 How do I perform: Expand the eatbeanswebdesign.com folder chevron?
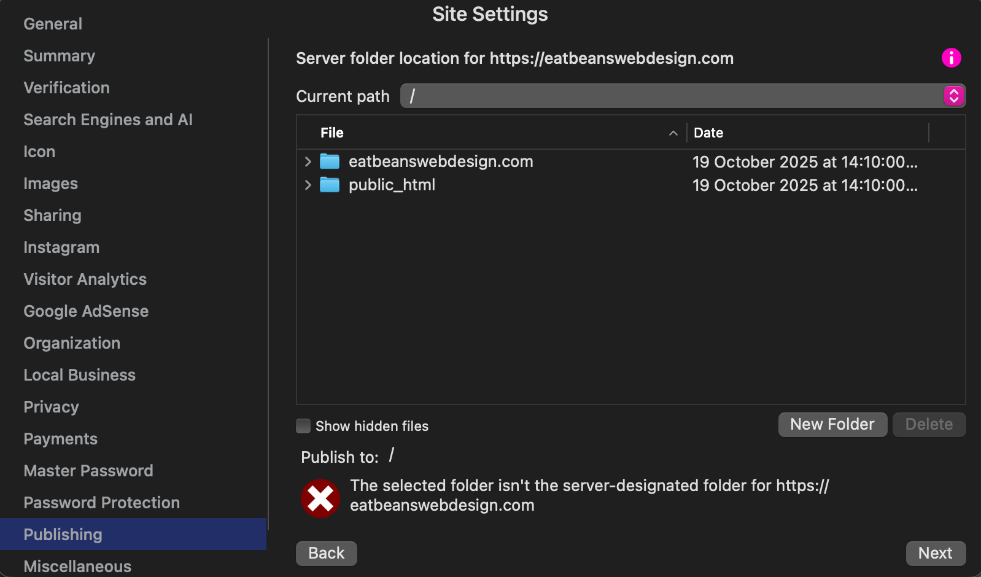point(308,161)
